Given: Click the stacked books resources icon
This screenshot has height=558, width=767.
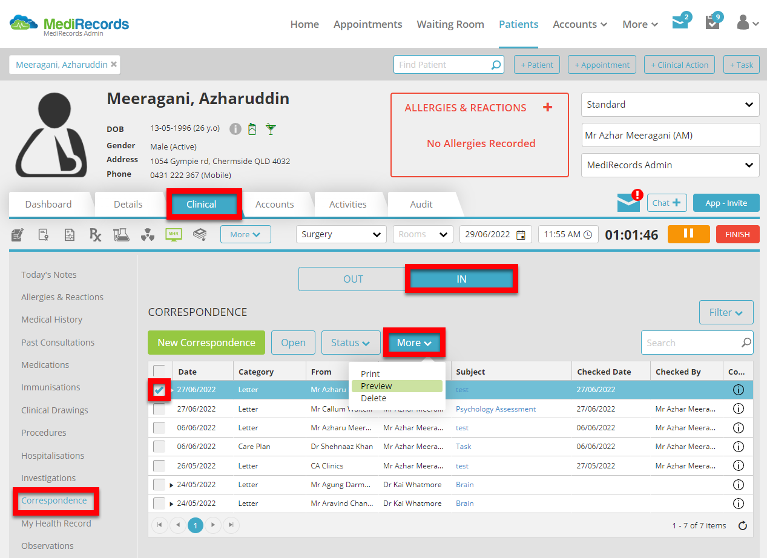Looking at the screenshot, I should pos(200,234).
